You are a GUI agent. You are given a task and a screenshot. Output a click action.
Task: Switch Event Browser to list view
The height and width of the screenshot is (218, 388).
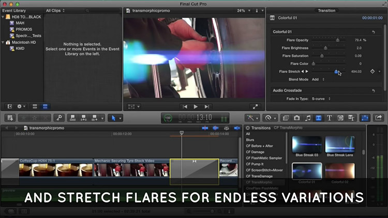45,106
